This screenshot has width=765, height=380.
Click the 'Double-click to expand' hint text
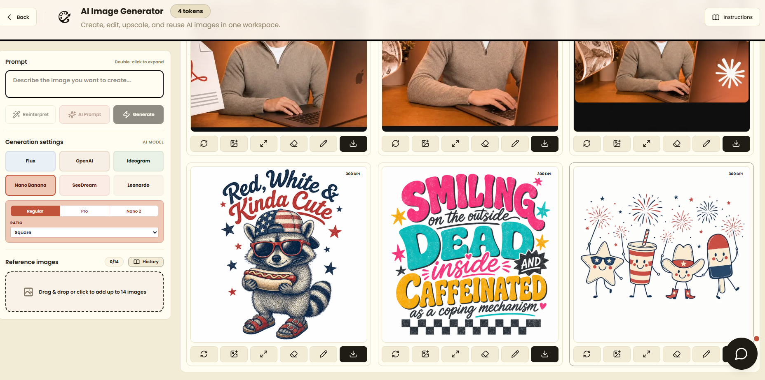(139, 62)
